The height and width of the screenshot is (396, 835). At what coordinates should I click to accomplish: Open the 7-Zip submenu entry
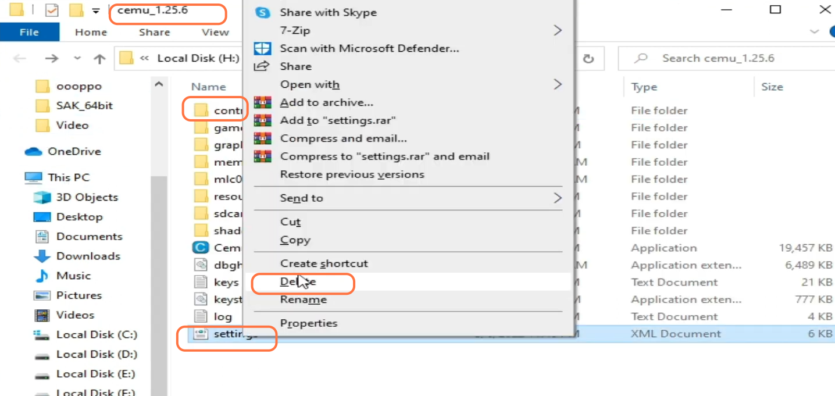(x=295, y=30)
